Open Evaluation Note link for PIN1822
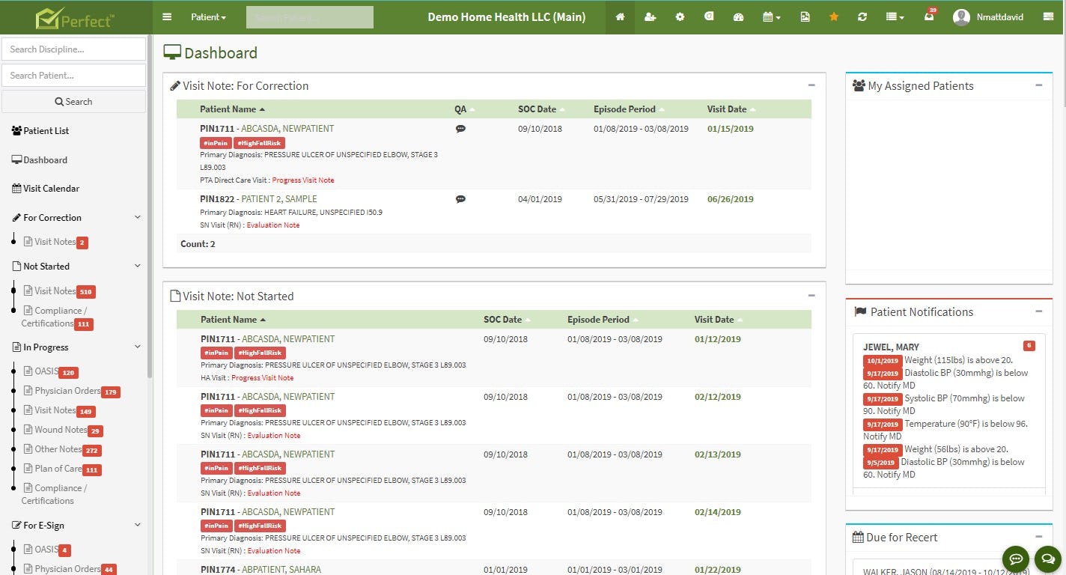Image resolution: width=1066 pixels, height=575 pixels. pos(272,225)
